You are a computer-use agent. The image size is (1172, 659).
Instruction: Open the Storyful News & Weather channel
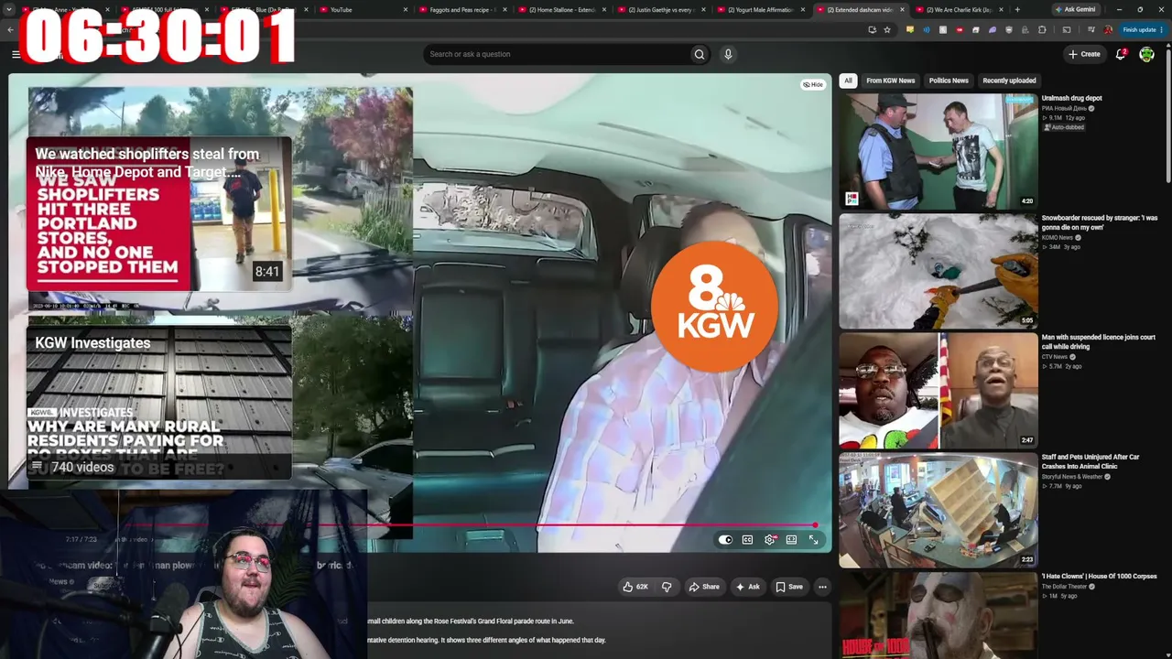pos(1072,477)
